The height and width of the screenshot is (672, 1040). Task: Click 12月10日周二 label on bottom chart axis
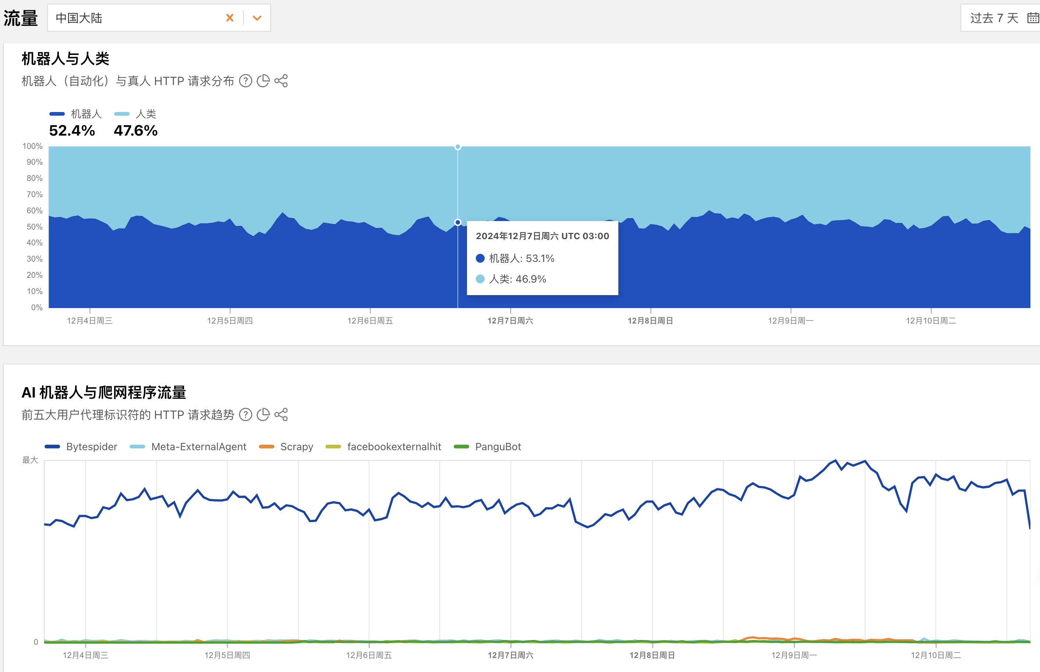[936, 655]
